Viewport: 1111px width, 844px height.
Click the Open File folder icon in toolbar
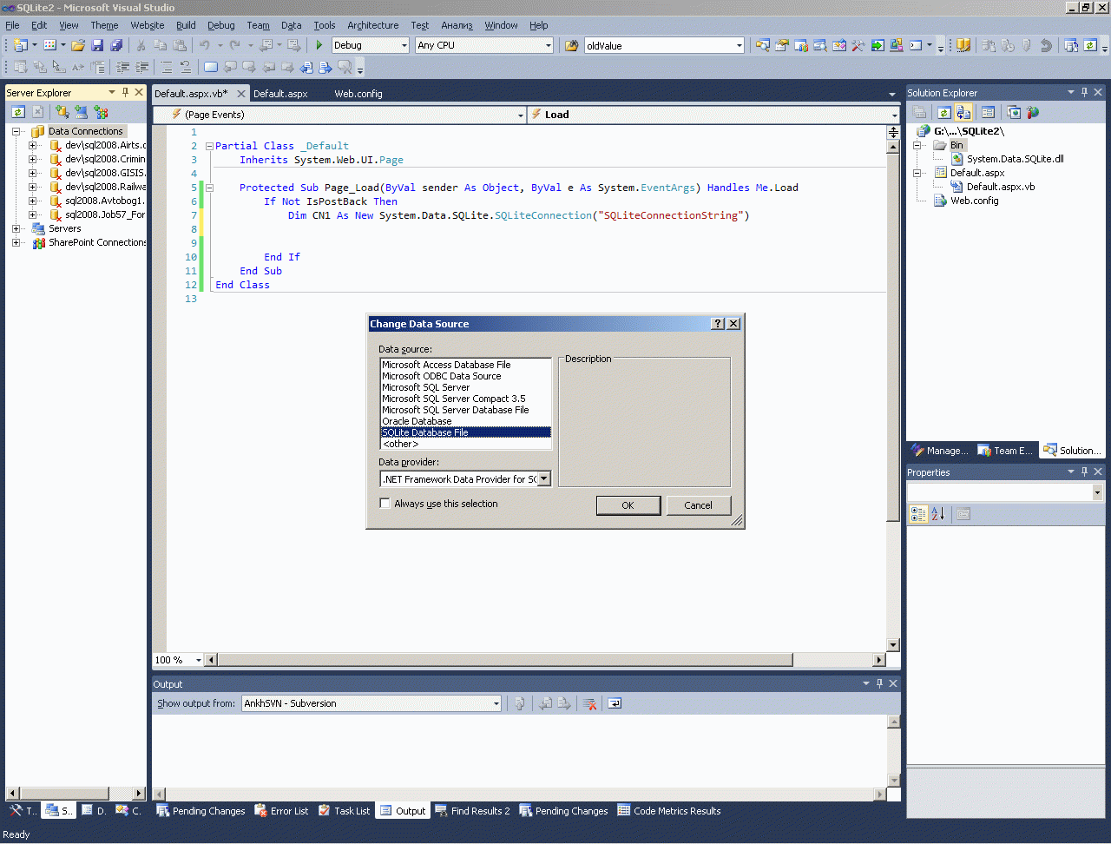tap(78, 45)
